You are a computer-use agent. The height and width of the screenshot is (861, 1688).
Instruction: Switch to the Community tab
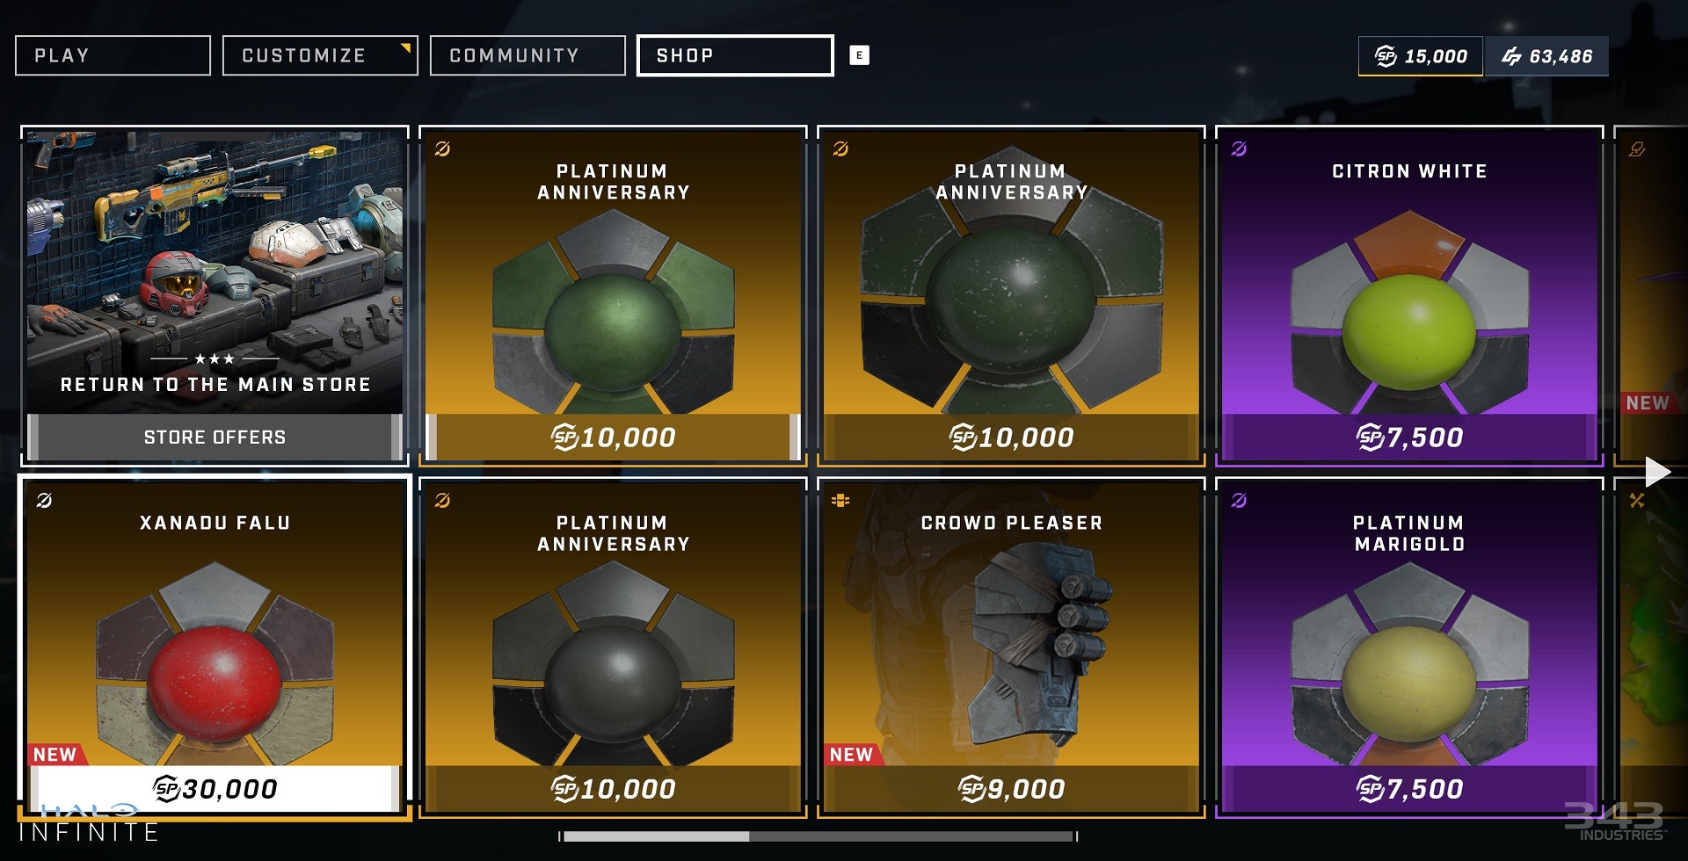coord(527,55)
